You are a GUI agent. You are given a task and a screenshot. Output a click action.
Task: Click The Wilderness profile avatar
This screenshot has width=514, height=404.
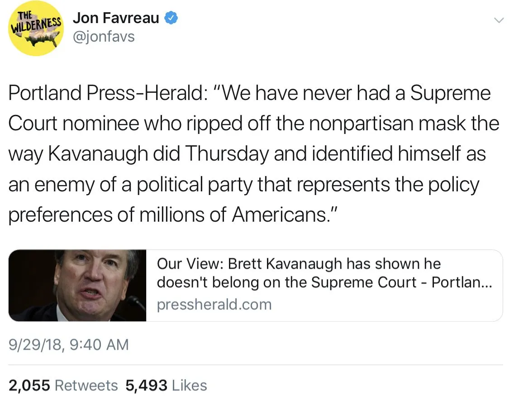(36, 29)
